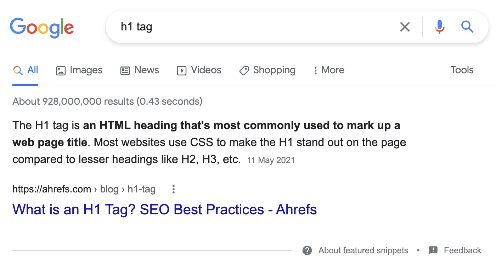Expand the More search categories menu

coord(328,70)
